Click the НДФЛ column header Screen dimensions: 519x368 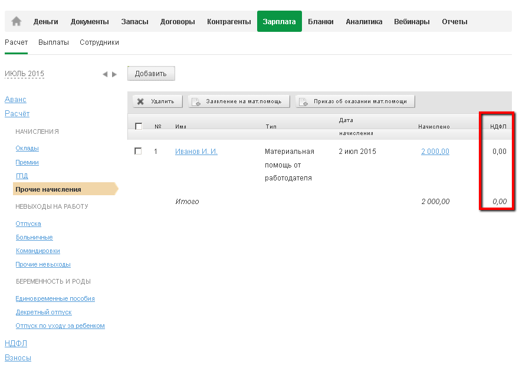498,126
